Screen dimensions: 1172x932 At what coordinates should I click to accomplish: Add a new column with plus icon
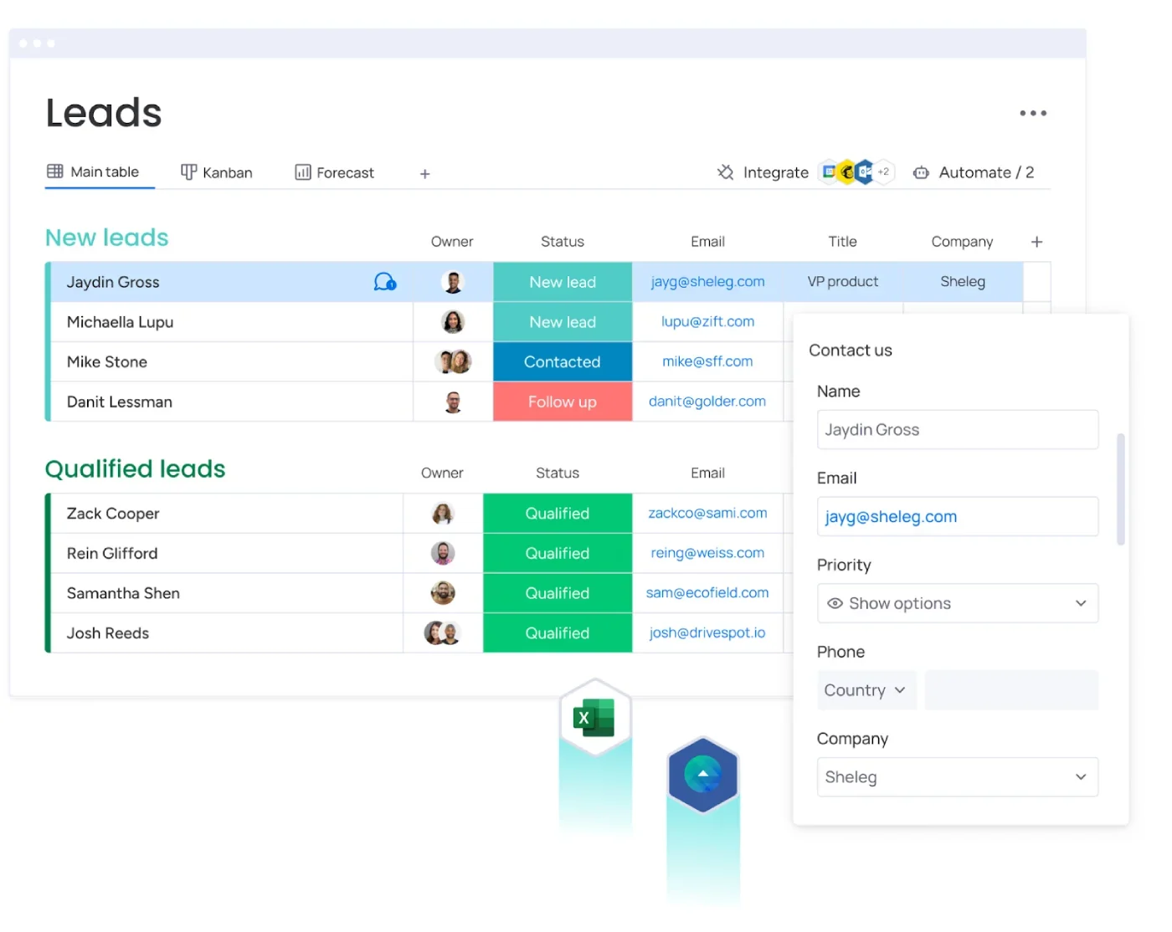click(1036, 242)
